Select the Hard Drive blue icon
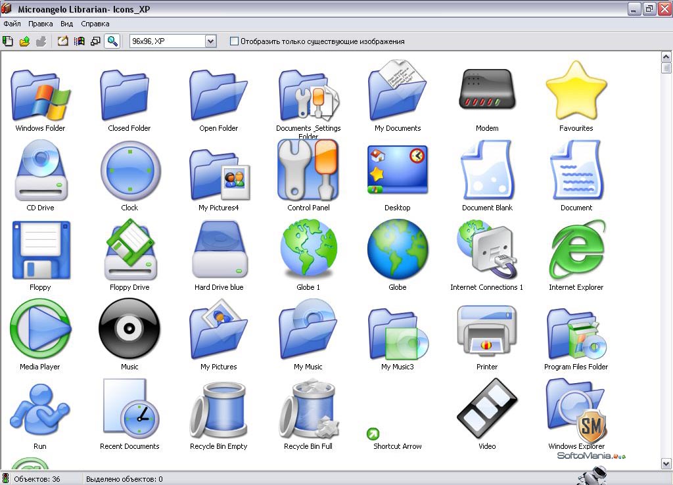The width and height of the screenshot is (673, 485). [219, 249]
